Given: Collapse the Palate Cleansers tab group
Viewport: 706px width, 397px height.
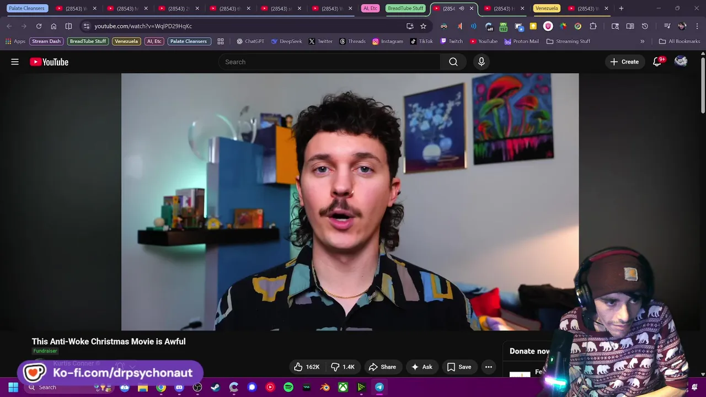Looking at the screenshot, I should coord(26,8).
